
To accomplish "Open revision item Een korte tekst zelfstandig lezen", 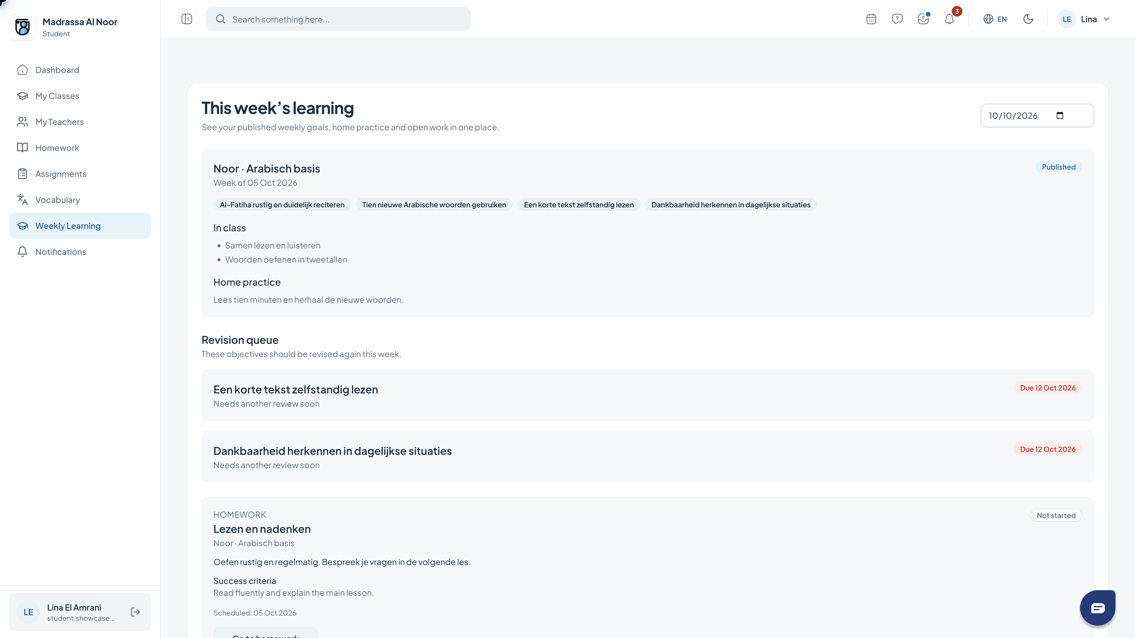I will pyautogui.click(x=647, y=396).
